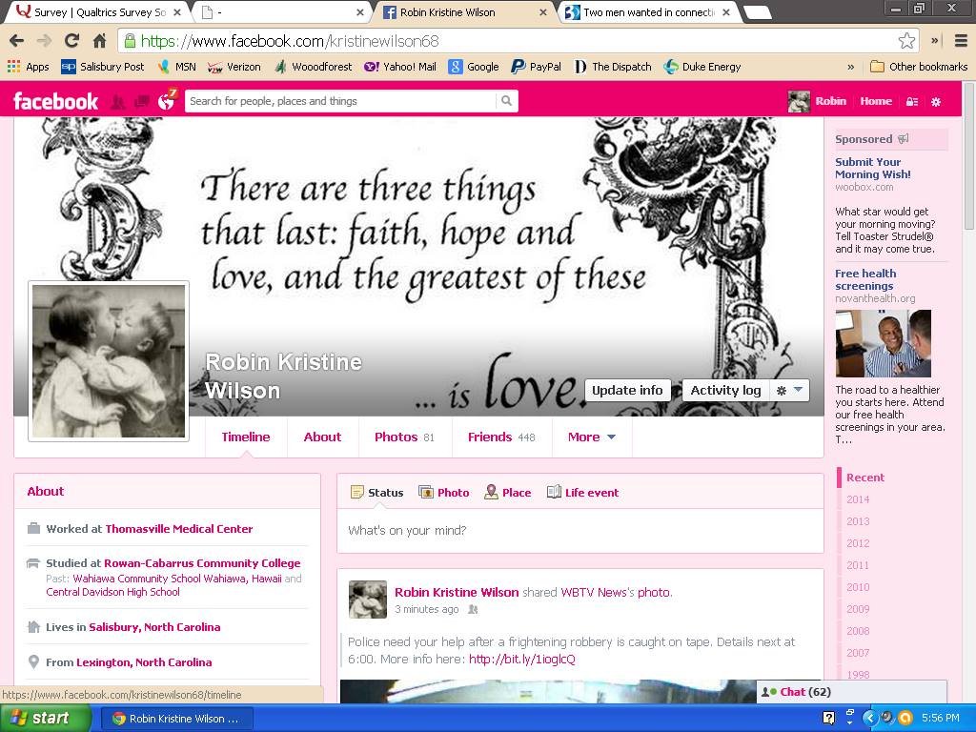Jump to 2010 in timeline navigator
Image resolution: width=976 pixels, height=732 pixels.
[858, 587]
